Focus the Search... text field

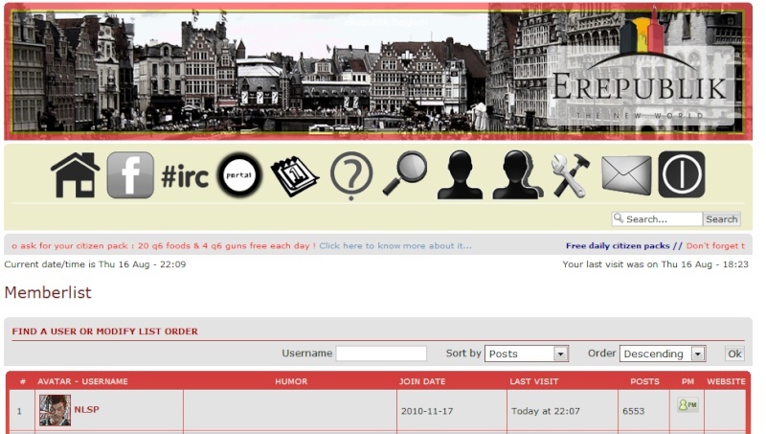click(x=657, y=219)
